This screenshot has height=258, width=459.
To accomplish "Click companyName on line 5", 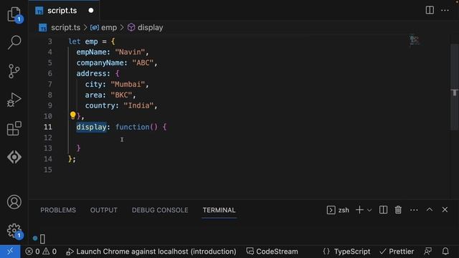I will coord(100,63).
